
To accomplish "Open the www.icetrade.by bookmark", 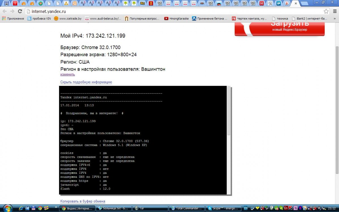I will pos(68,18).
